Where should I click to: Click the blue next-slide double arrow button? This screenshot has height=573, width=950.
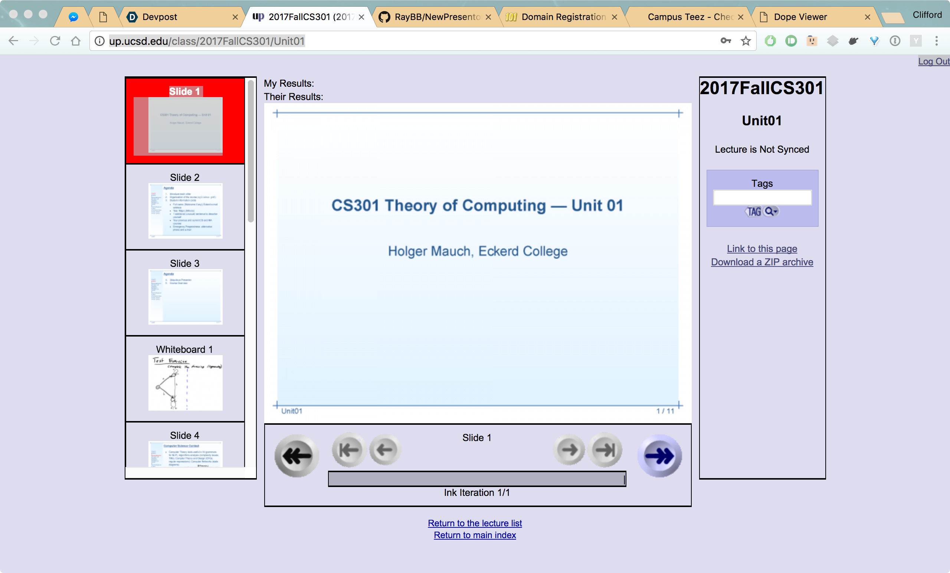(x=660, y=456)
